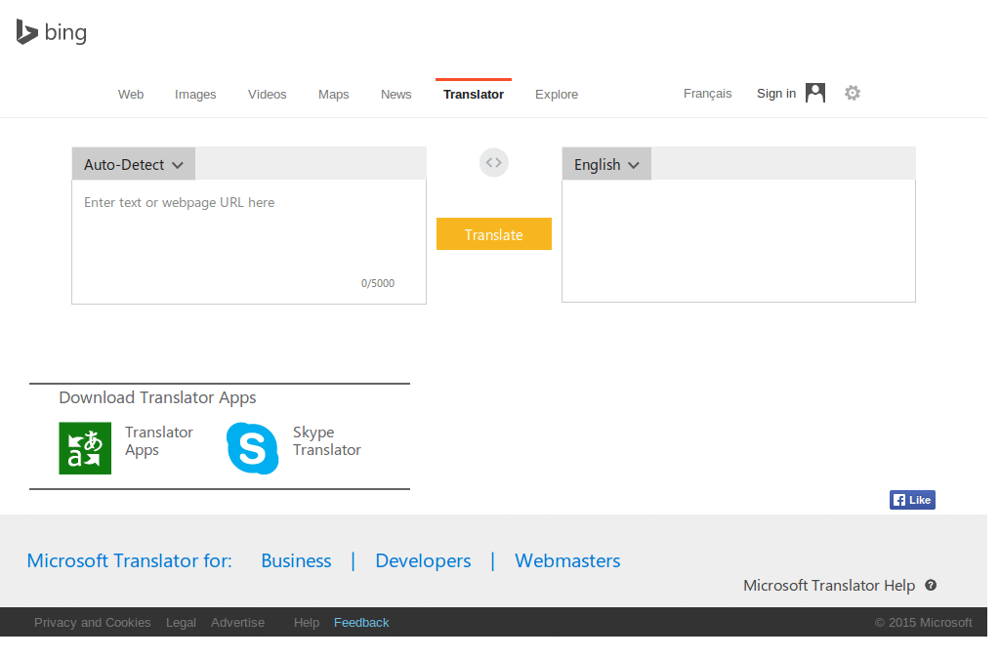Open the settings gear icon
Viewport: 1000px width, 659px height.
pos(852,93)
